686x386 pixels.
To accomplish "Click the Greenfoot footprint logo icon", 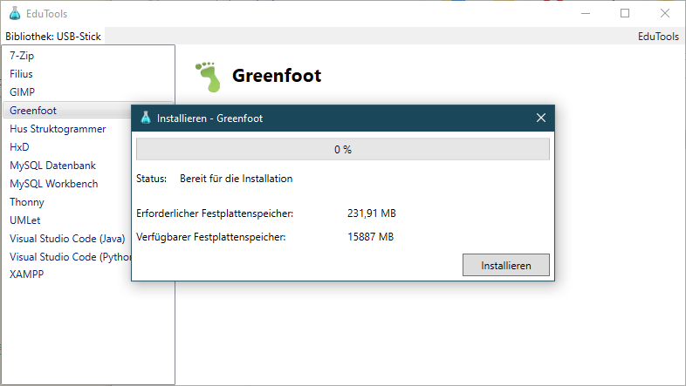I will [209, 77].
